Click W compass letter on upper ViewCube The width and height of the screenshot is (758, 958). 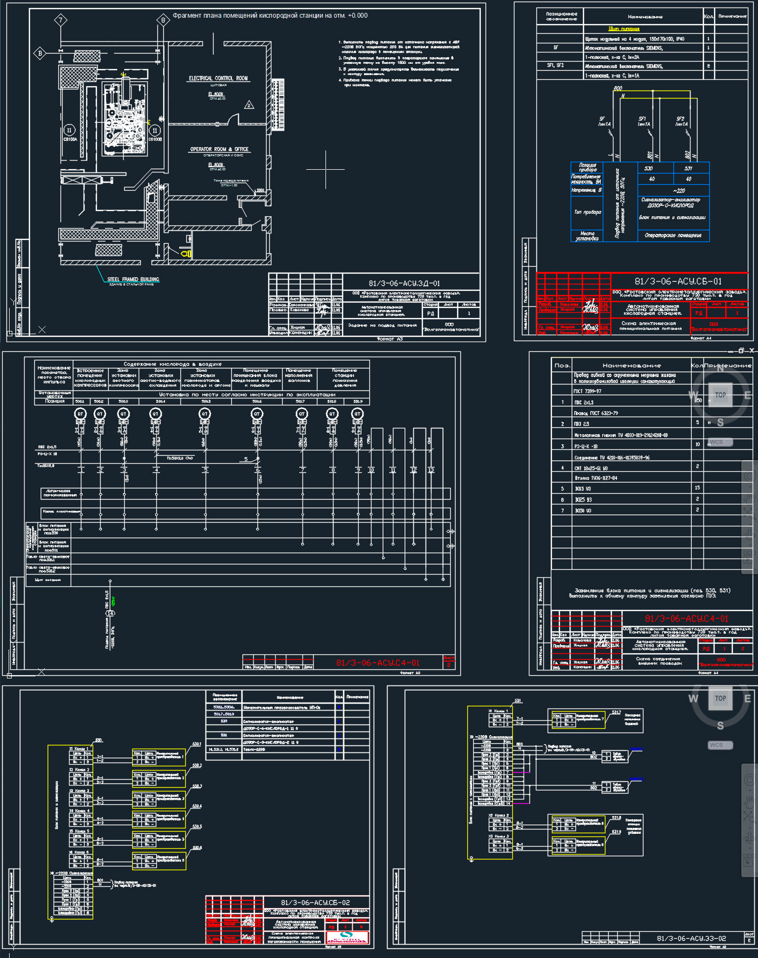point(693,395)
